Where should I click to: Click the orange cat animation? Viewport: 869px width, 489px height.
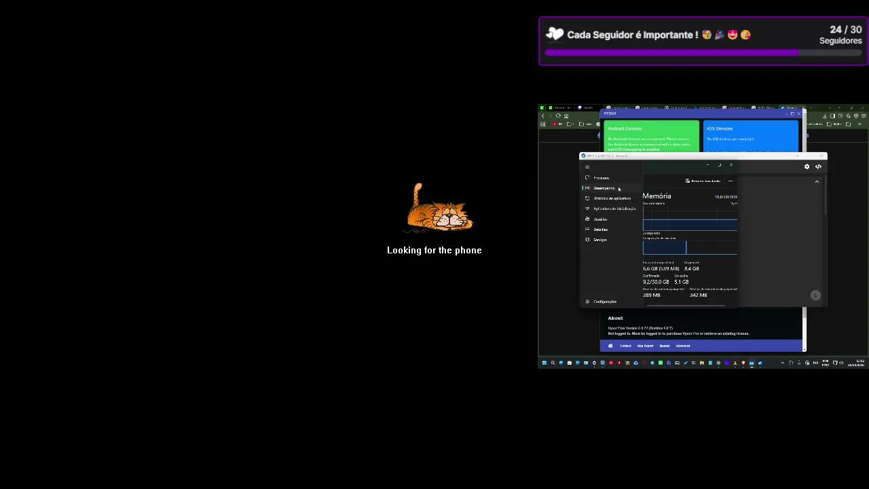click(439, 208)
